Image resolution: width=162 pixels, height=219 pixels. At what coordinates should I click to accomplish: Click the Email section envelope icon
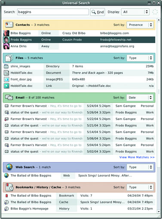[x=9, y=97]
